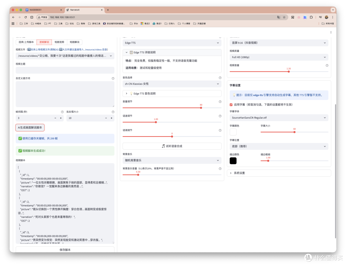
Task: Open the Streamlit page three-dot menu
Action: click(x=331, y=32)
